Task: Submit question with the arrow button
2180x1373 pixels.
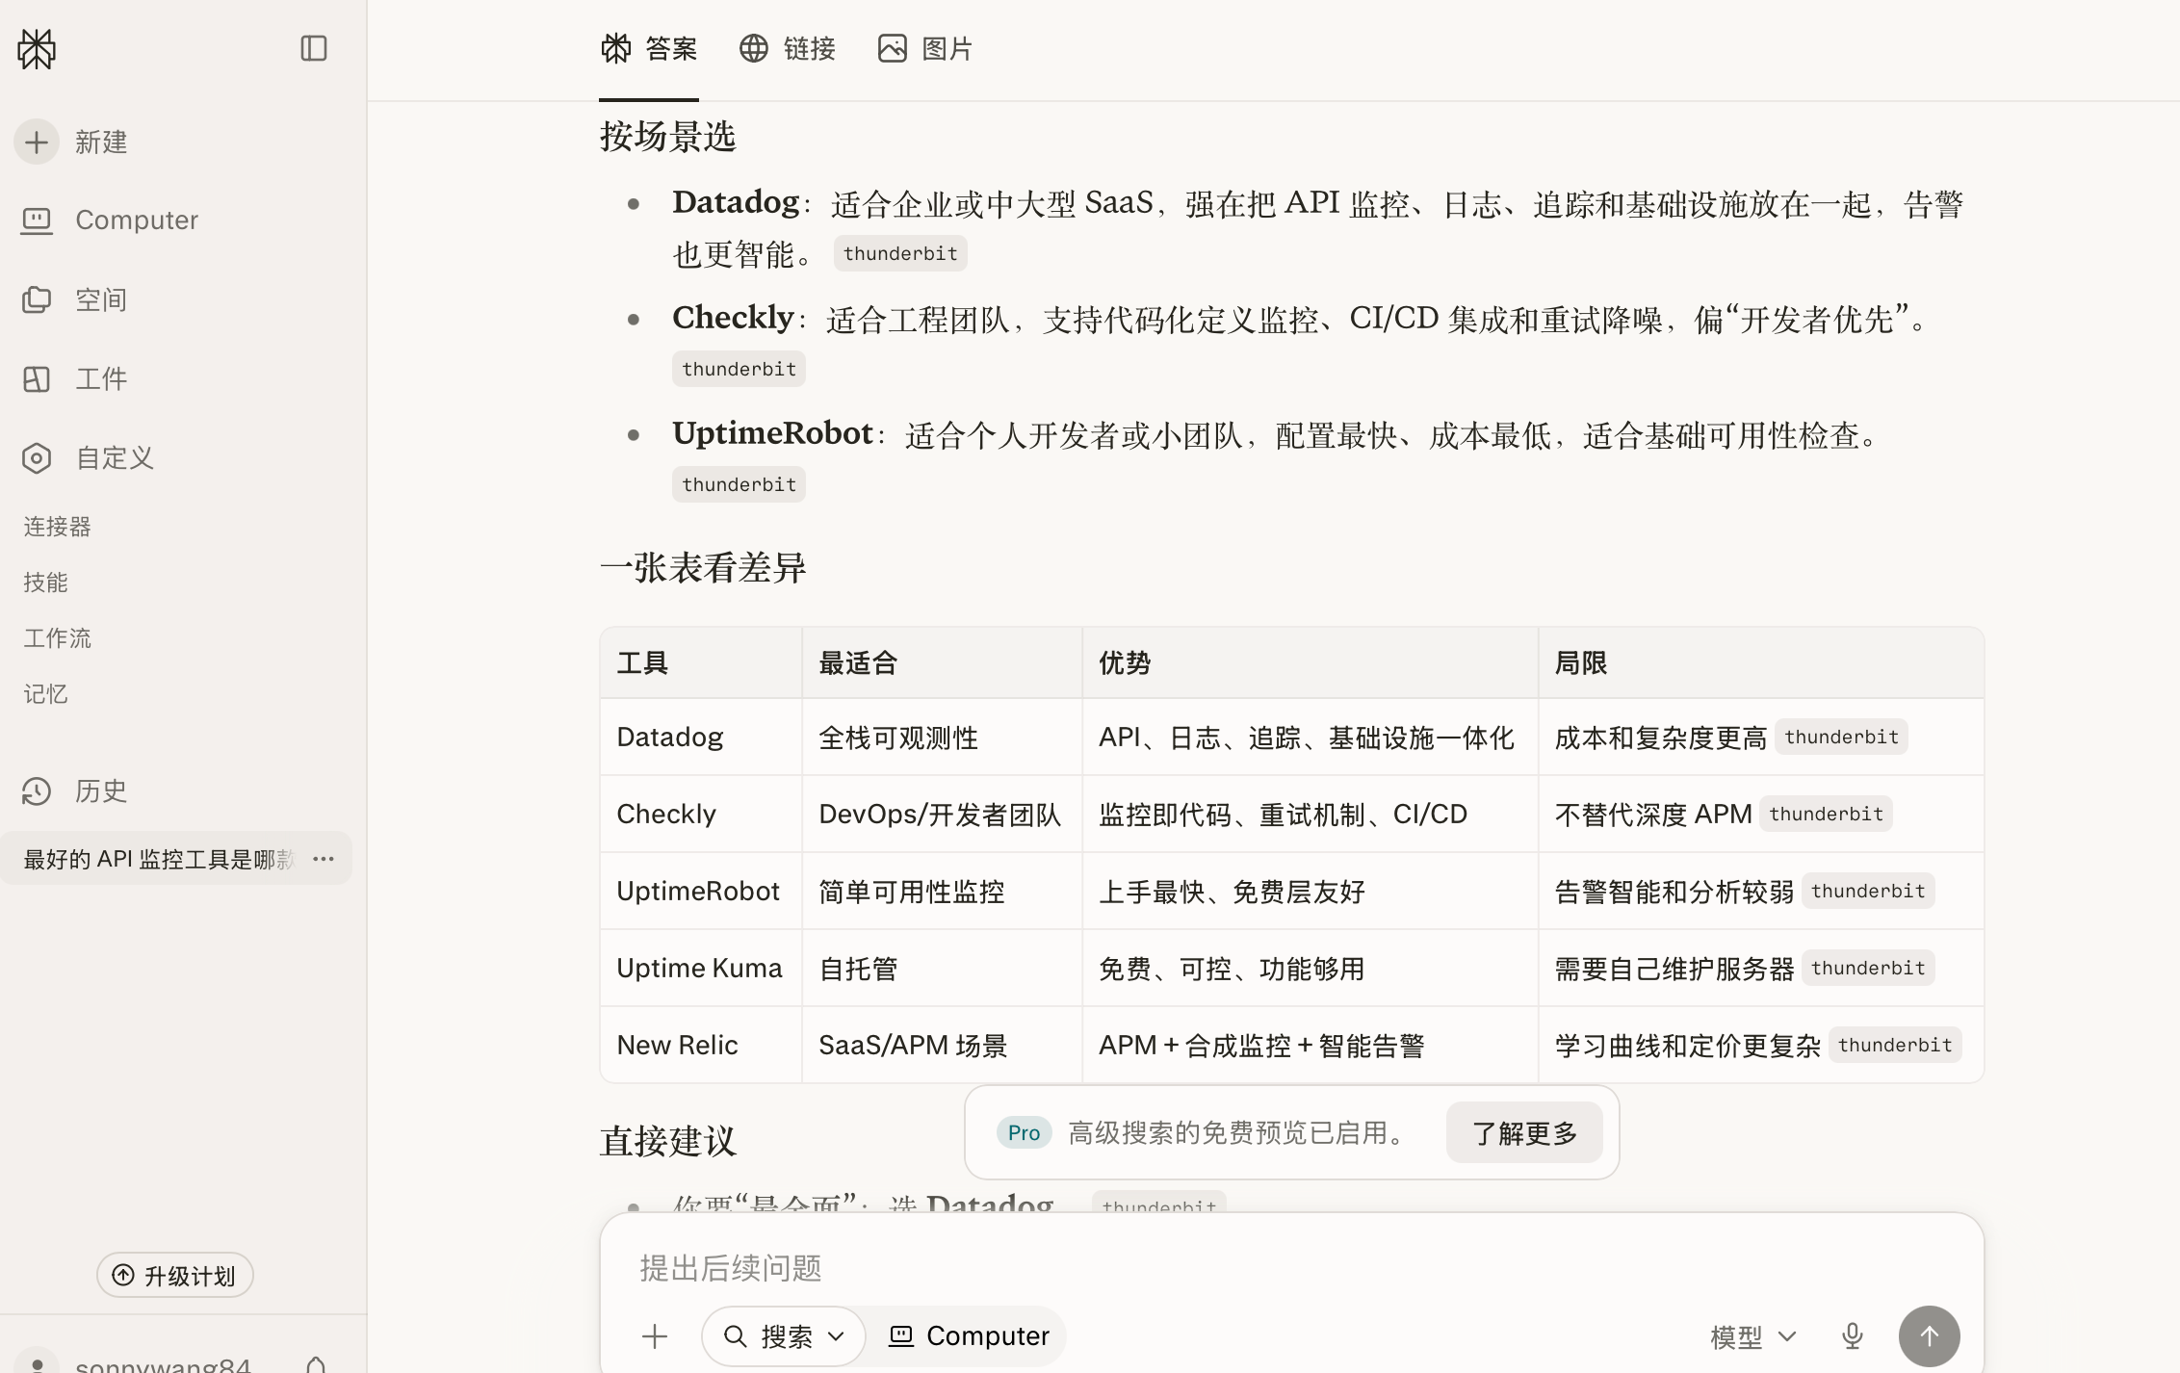Action: [1929, 1336]
